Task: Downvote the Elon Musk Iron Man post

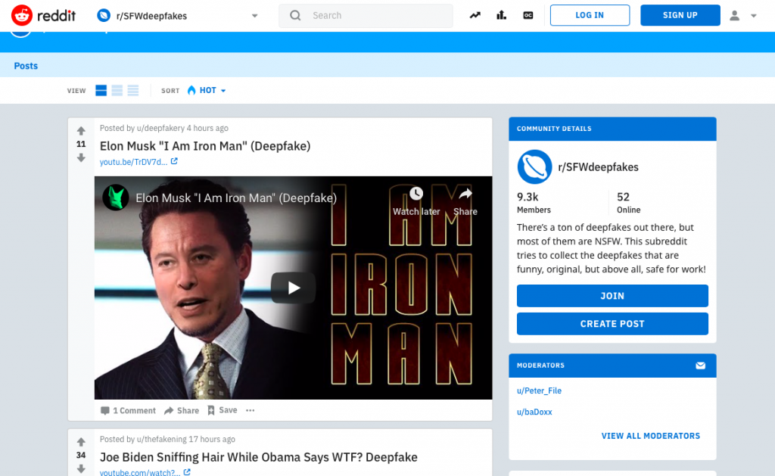Action: (81, 157)
